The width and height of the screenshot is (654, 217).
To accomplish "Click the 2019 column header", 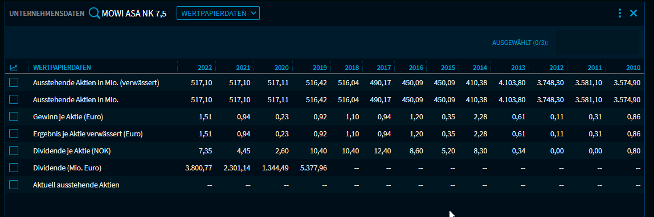I will pyautogui.click(x=320, y=68).
